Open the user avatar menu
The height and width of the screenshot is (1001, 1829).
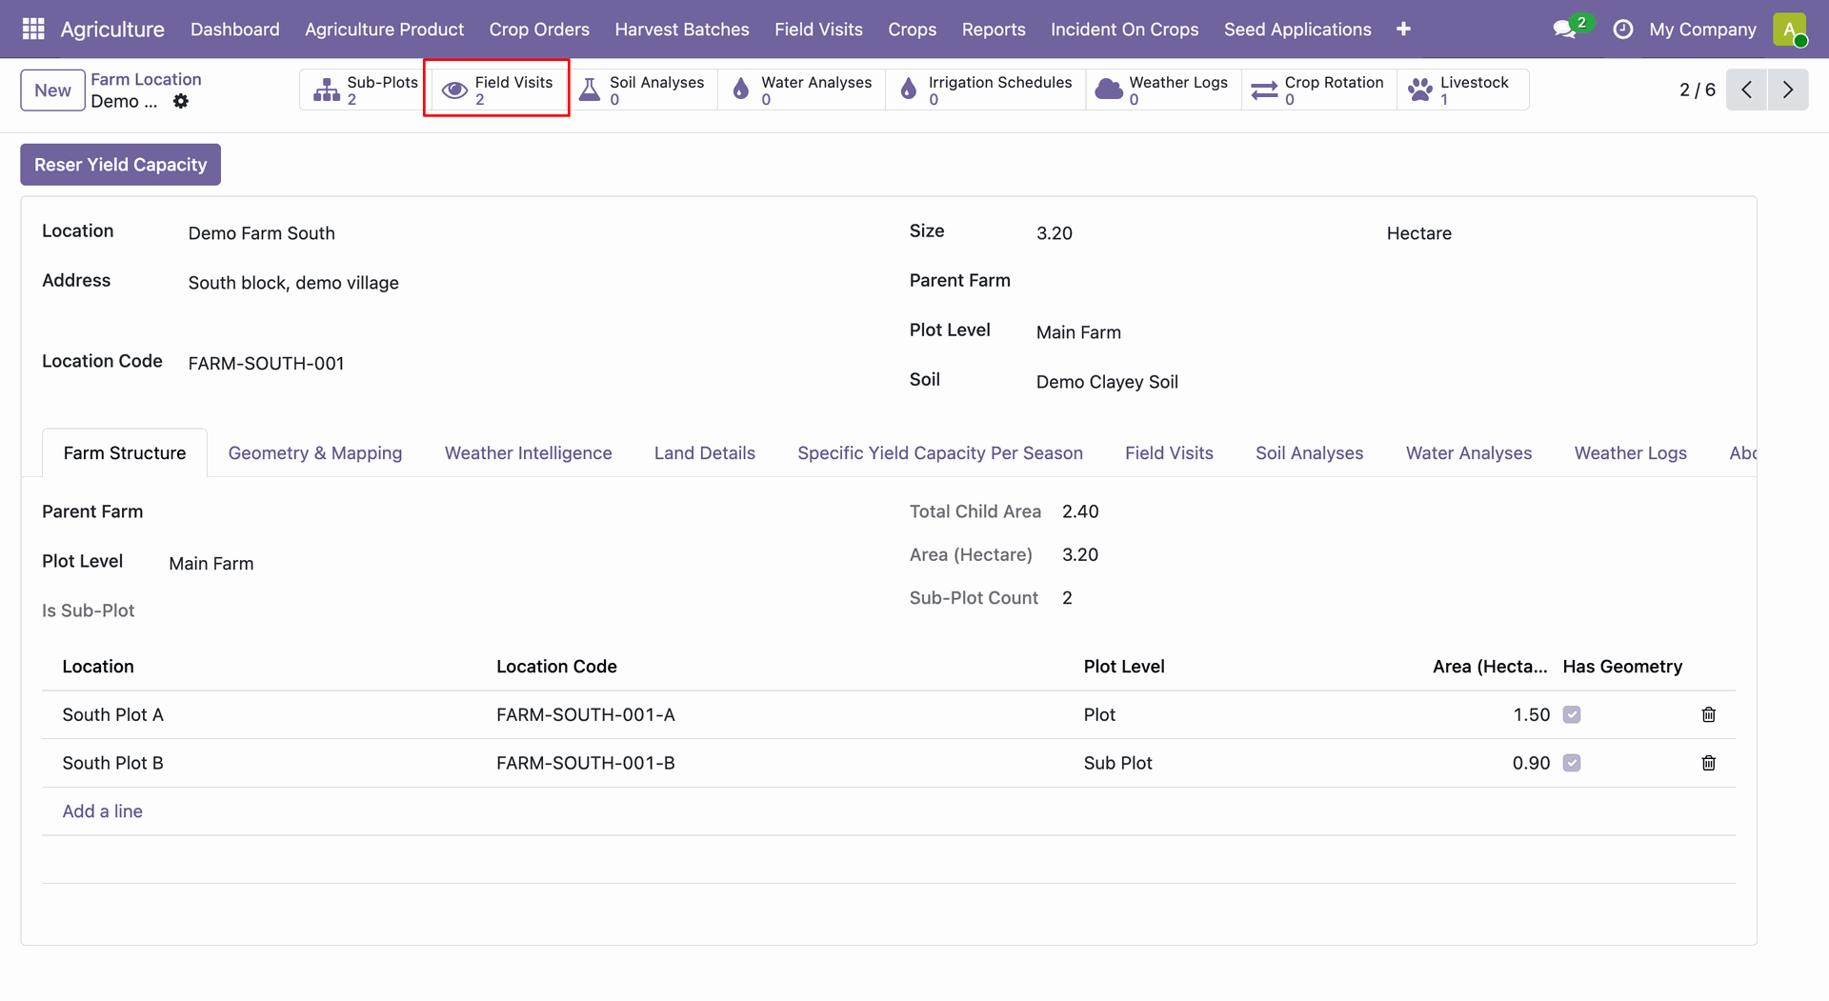[x=1790, y=30]
